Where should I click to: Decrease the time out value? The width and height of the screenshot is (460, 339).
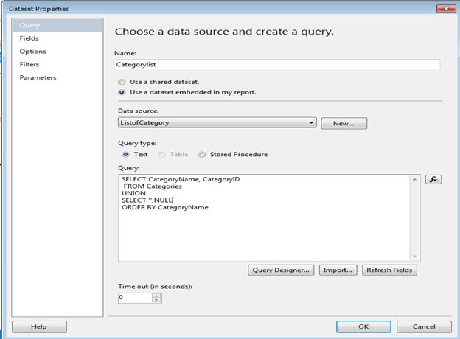(x=156, y=301)
